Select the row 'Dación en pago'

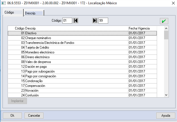click(82, 67)
